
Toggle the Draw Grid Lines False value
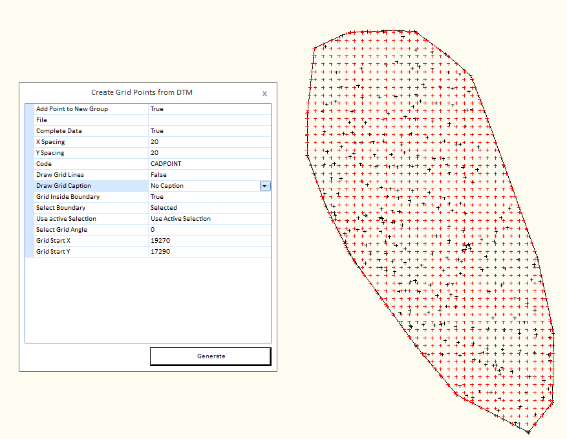(x=209, y=175)
